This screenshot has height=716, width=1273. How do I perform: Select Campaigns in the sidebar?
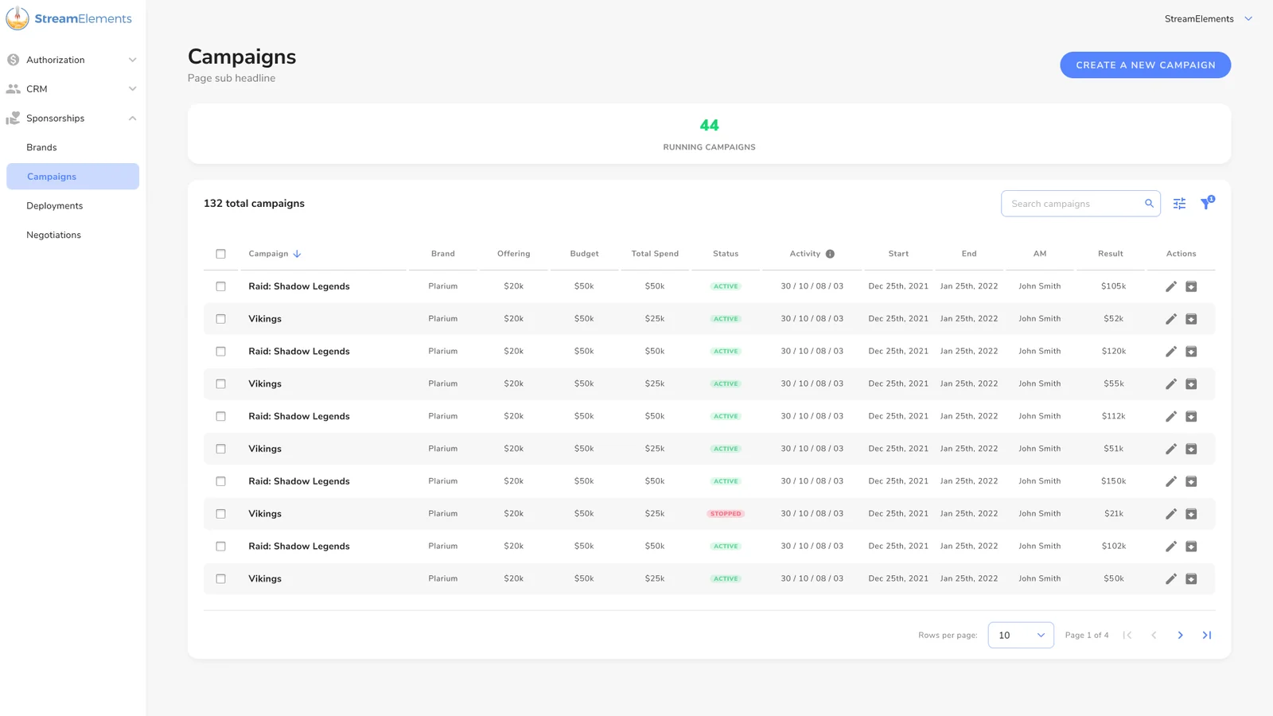coord(72,177)
